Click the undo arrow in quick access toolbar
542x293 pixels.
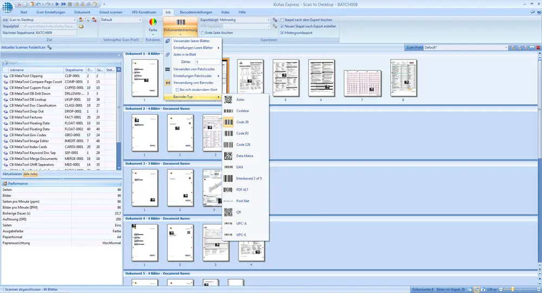[38, 4]
